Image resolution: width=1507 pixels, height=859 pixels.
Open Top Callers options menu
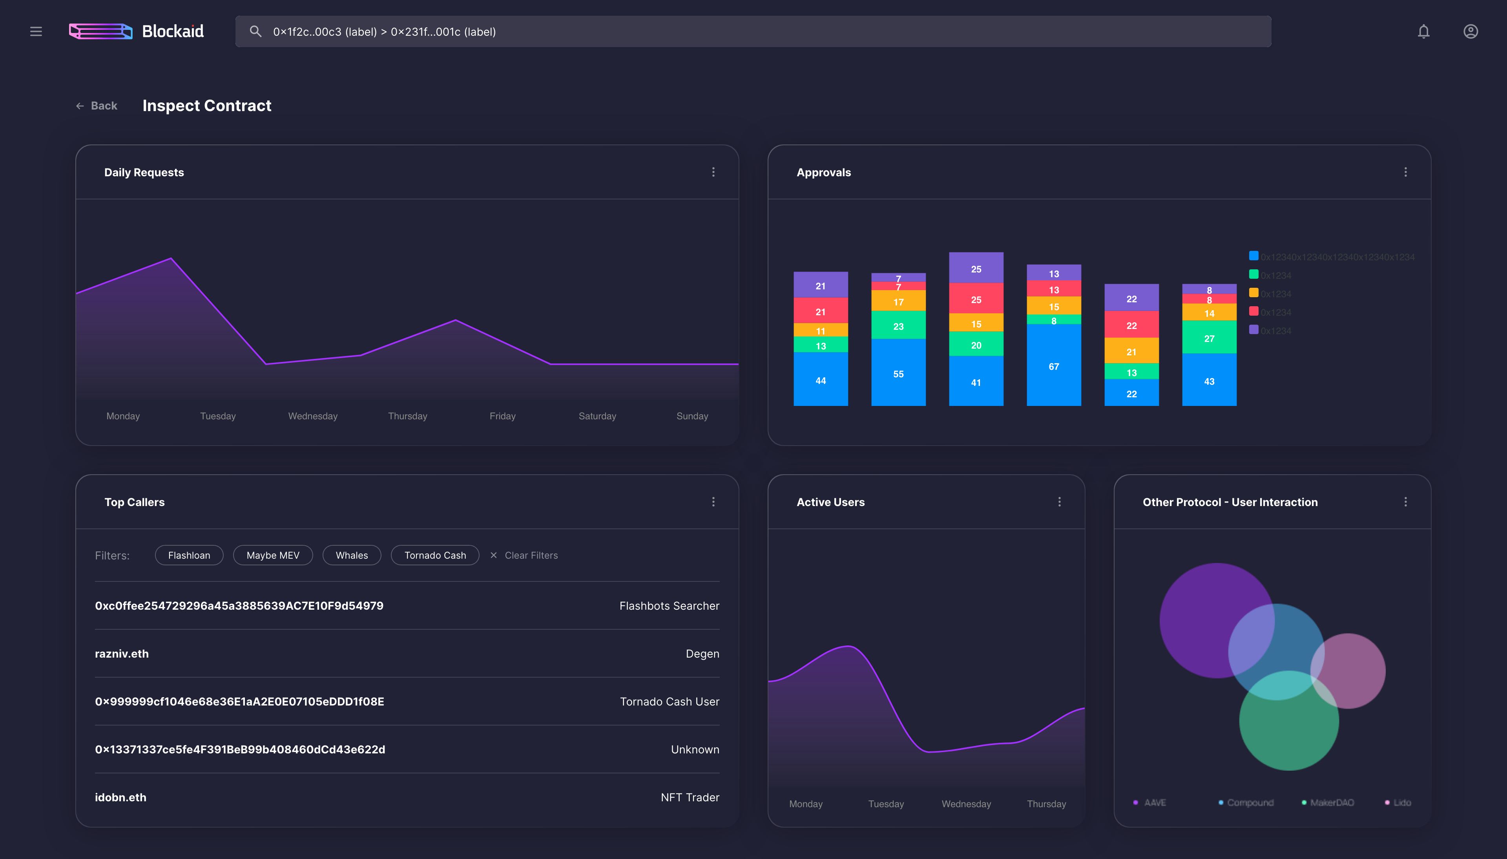click(x=713, y=502)
